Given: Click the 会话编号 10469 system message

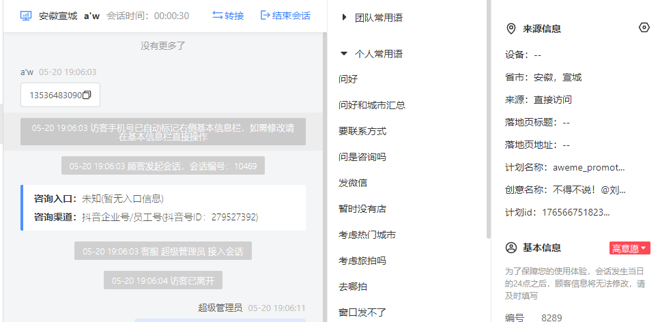Looking at the screenshot, I should click(163, 166).
